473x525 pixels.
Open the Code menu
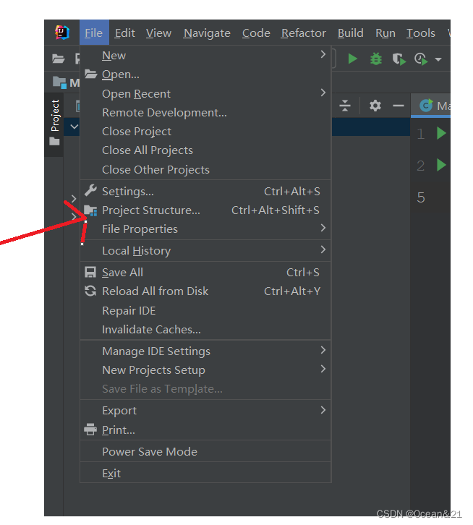pyautogui.click(x=256, y=33)
